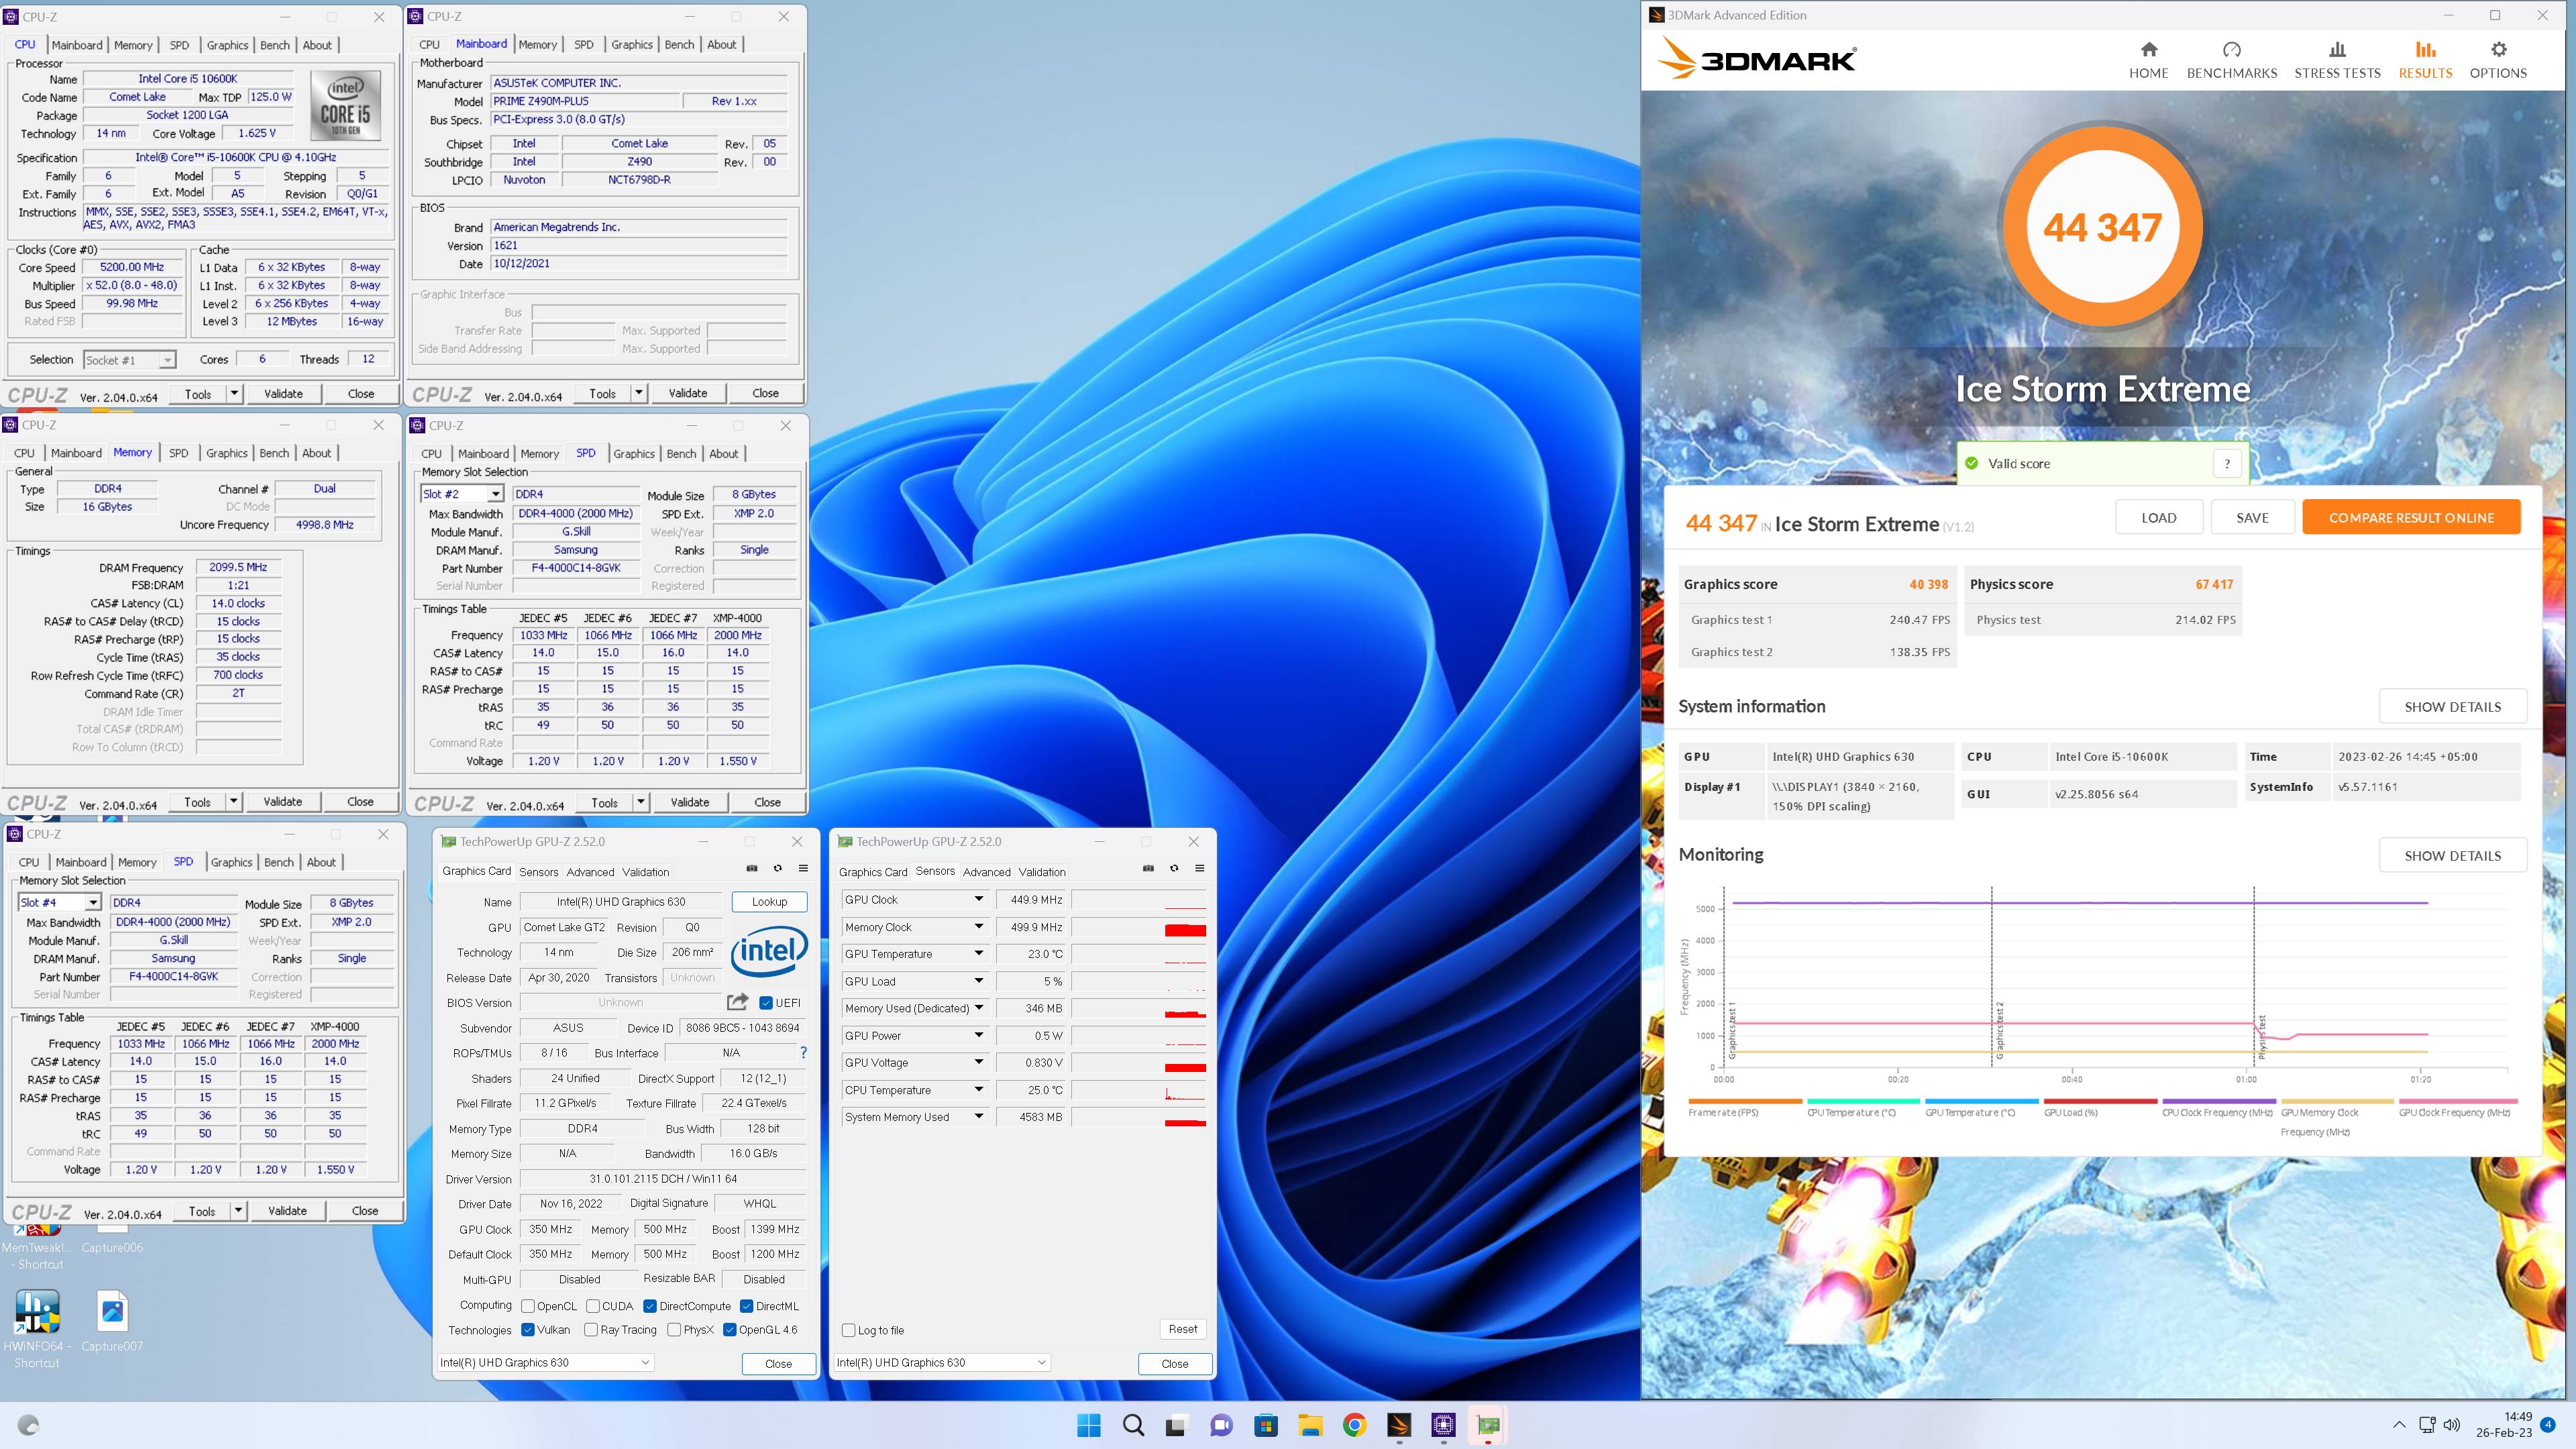The width and height of the screenshot is (2576, 1449).
Task: Click the Physics test marker on monitoring chart
Action: [x=2261, y=1037]
